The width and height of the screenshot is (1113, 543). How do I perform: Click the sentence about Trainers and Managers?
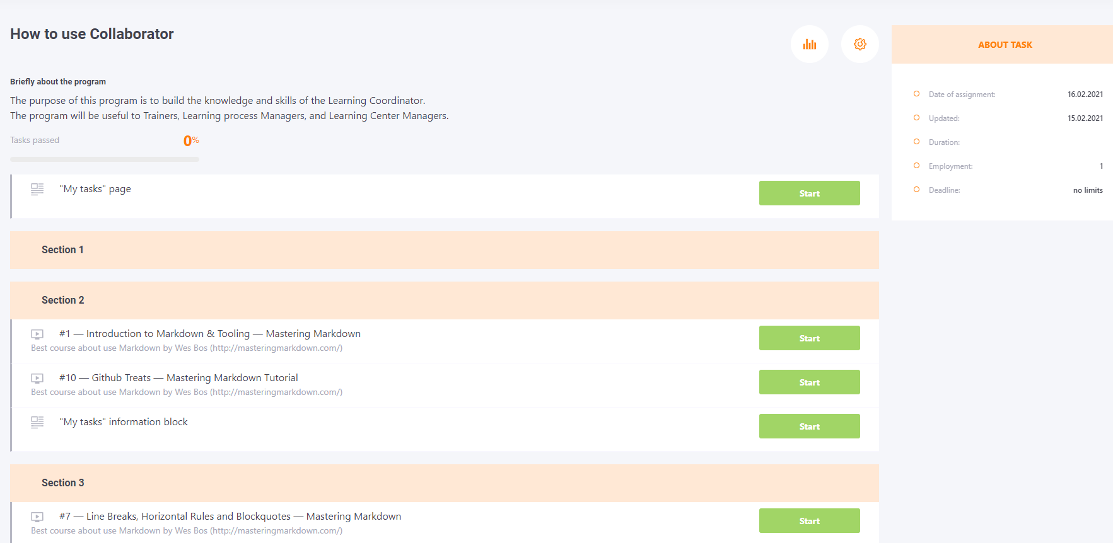[x=230, y=116]
